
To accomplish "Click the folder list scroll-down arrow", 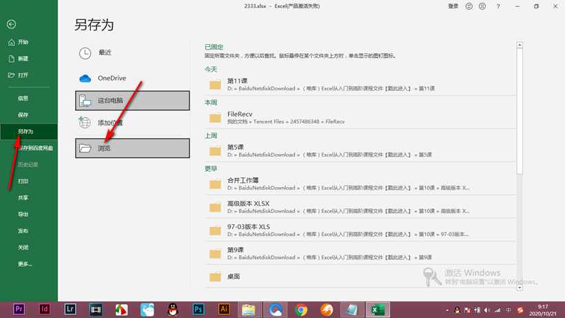I will tap(520, 288).
